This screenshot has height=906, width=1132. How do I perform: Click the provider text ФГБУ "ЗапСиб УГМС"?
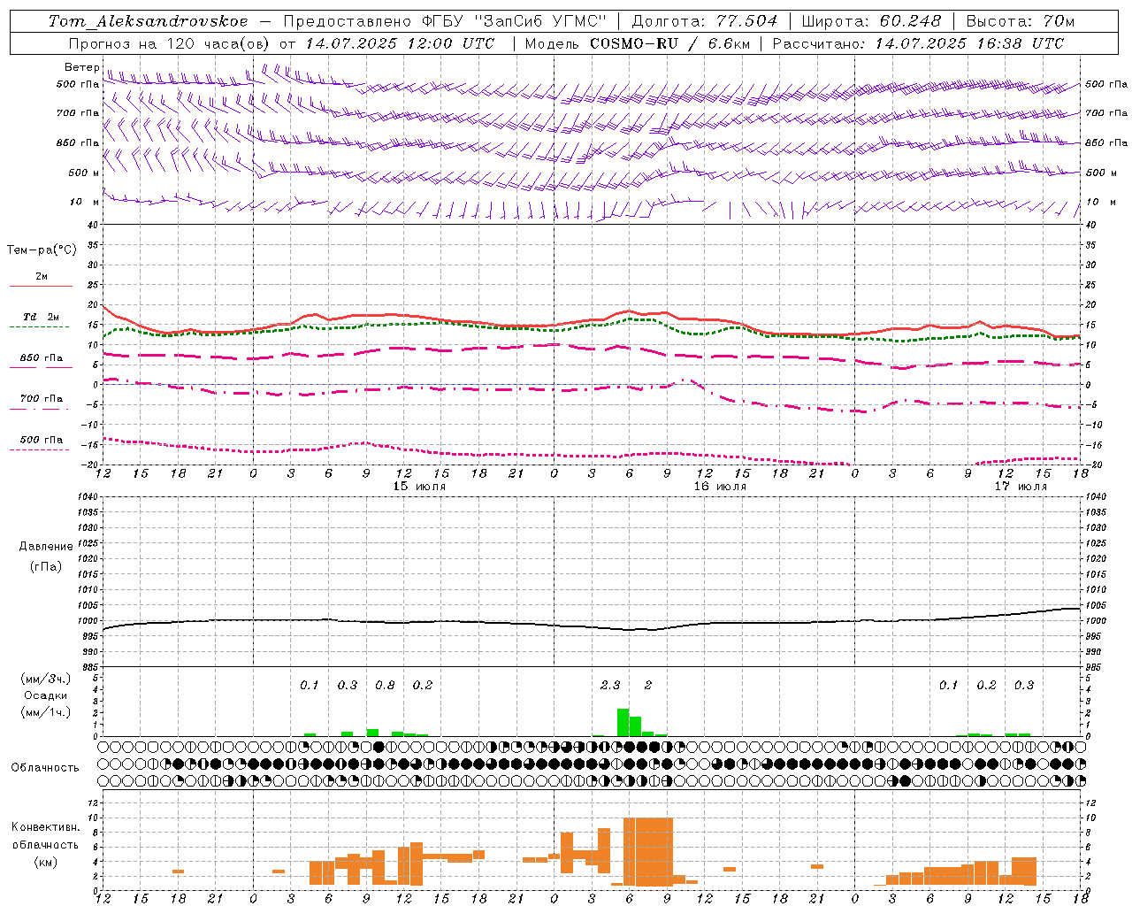click(516, 21)
